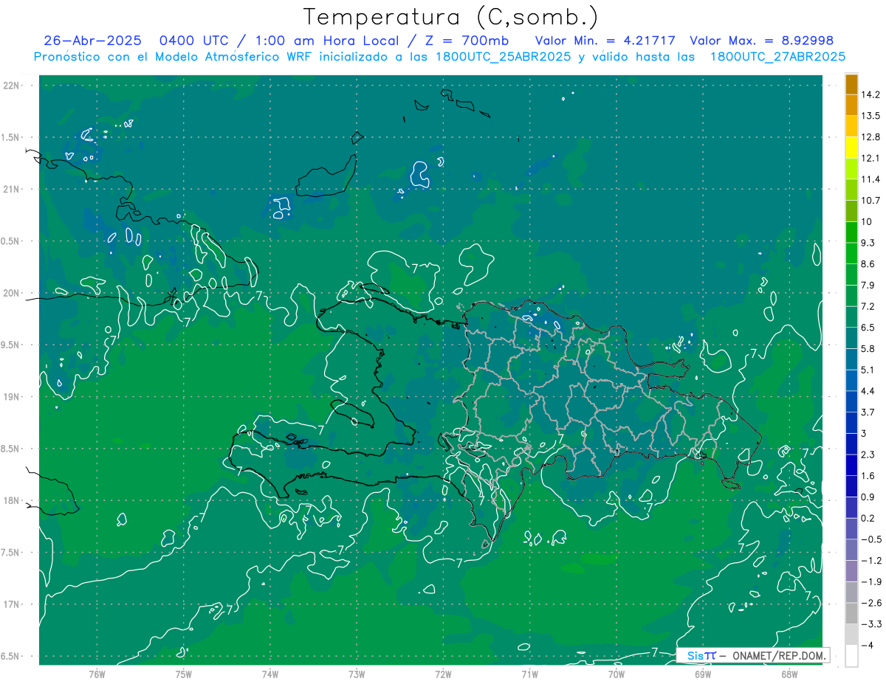Click the -4 colorbar legend value

pyautogui.click(x=868, y=646)
